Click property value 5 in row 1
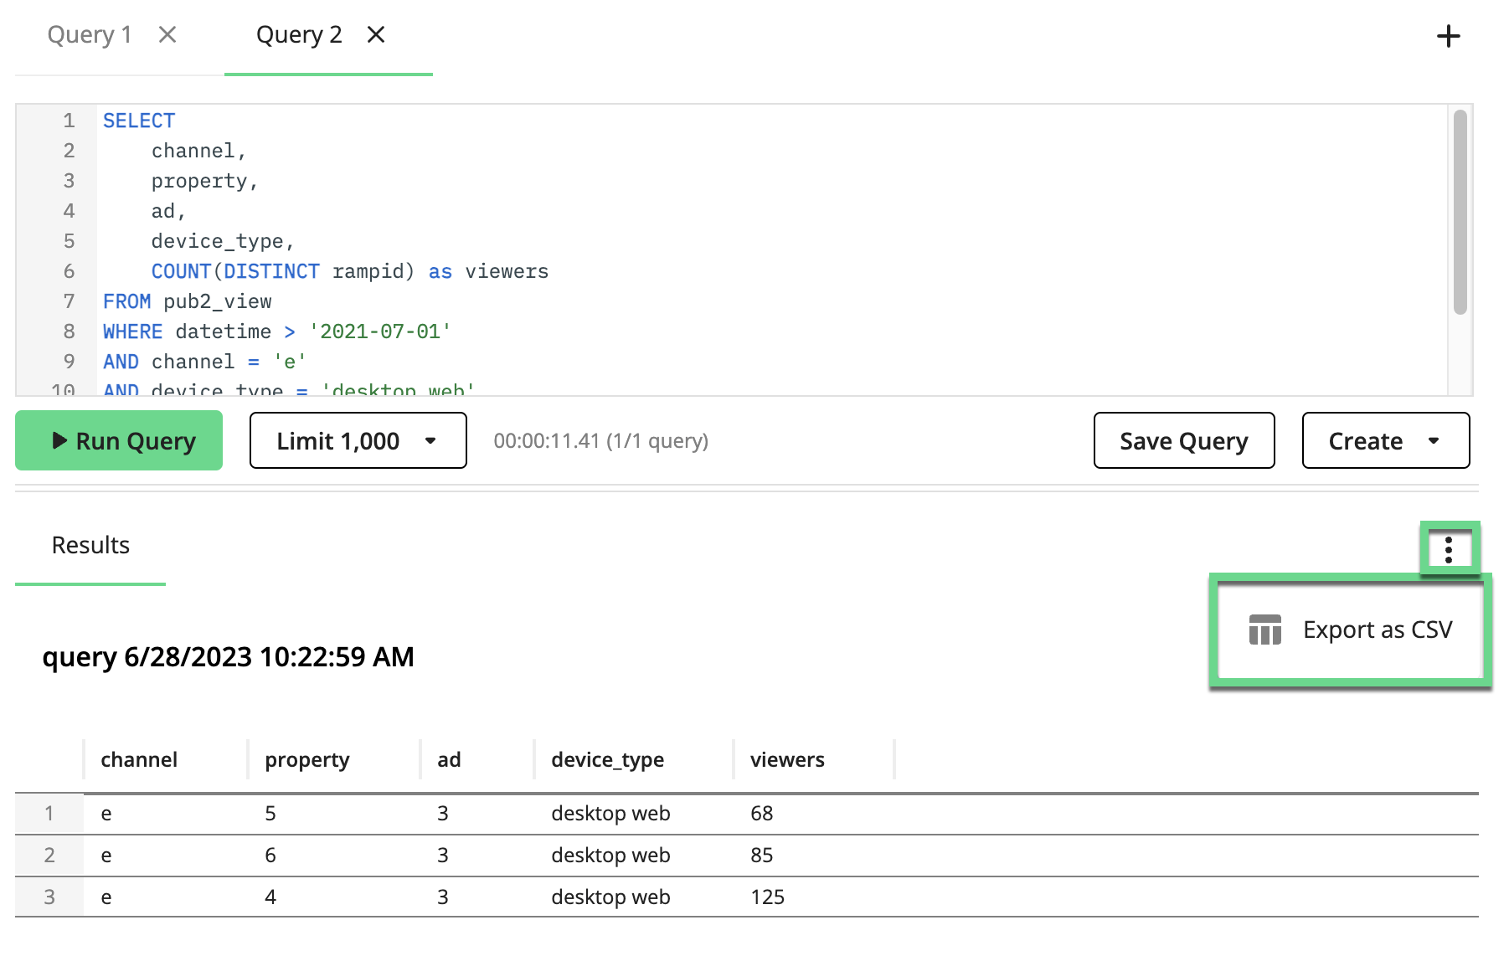This screenshot has height=956, width=1509. 270,813
